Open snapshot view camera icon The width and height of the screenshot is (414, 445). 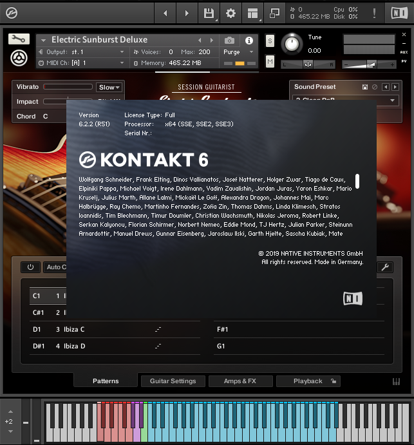[229, 41]
